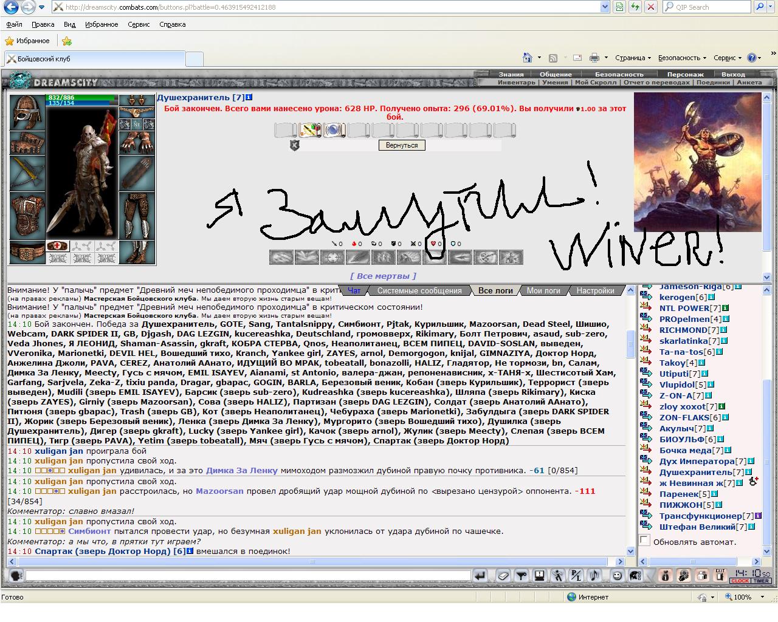
Task: Use the third scroll with blue orb
Action: coord(334,129)
